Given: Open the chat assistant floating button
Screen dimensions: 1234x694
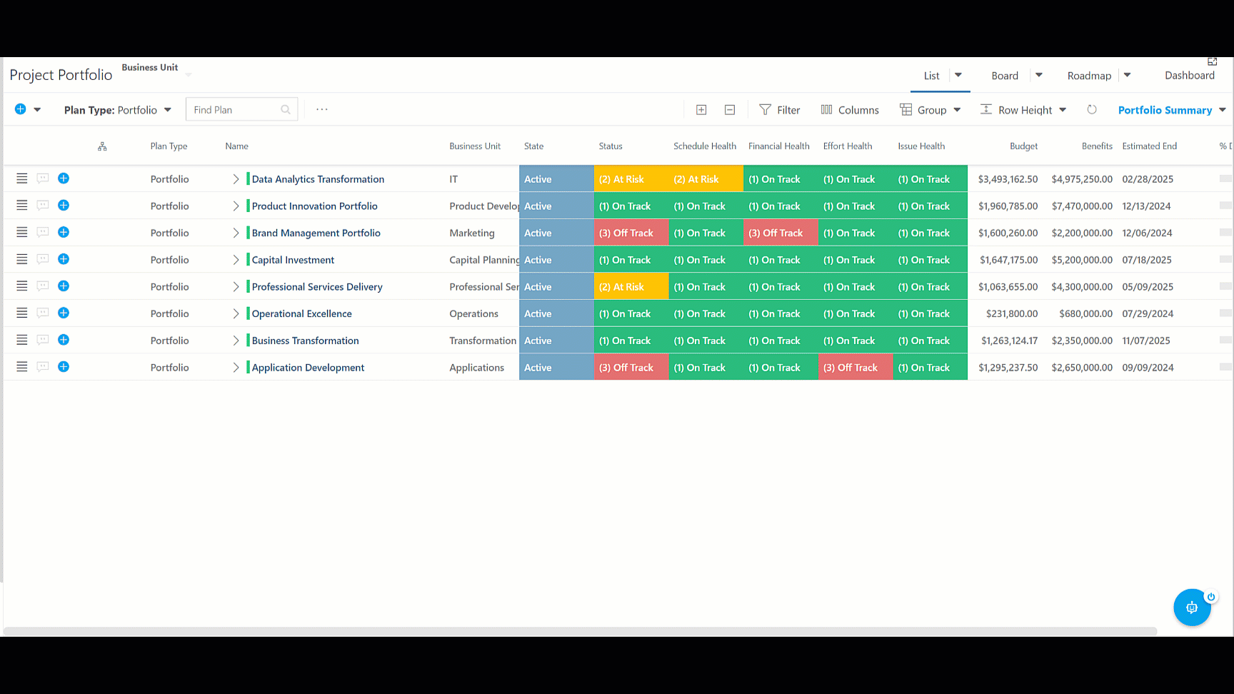Looking at the screenshot, I should [1192, 608].
